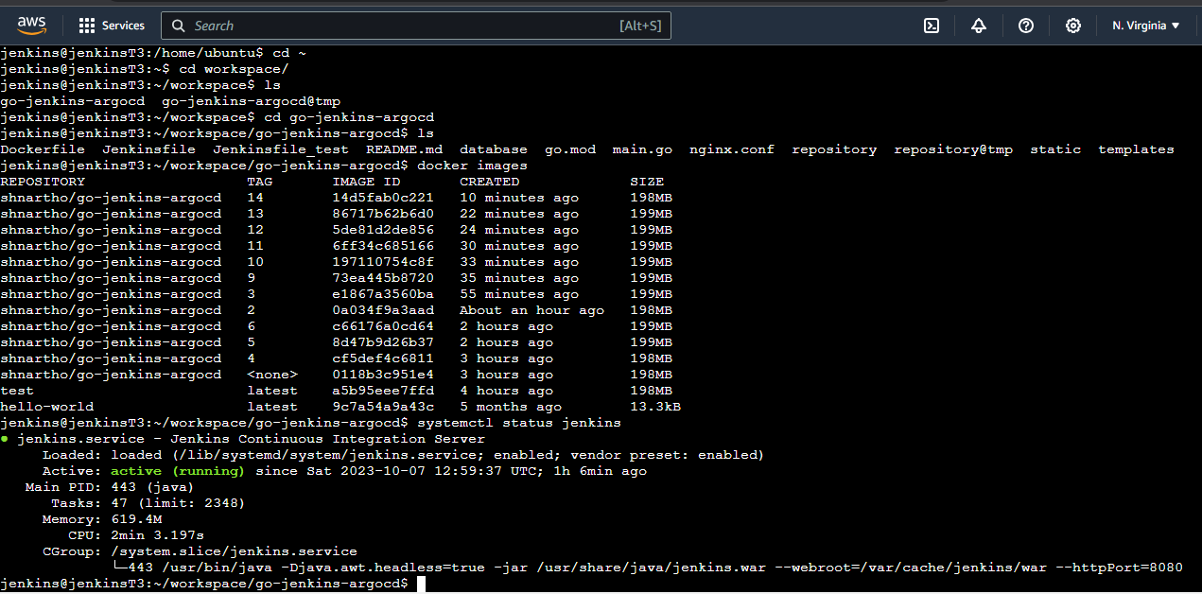Viewport: 1202px width, 594px height.
Task: Click image ID a5b95eee7ffd
Action: (383, 391)
